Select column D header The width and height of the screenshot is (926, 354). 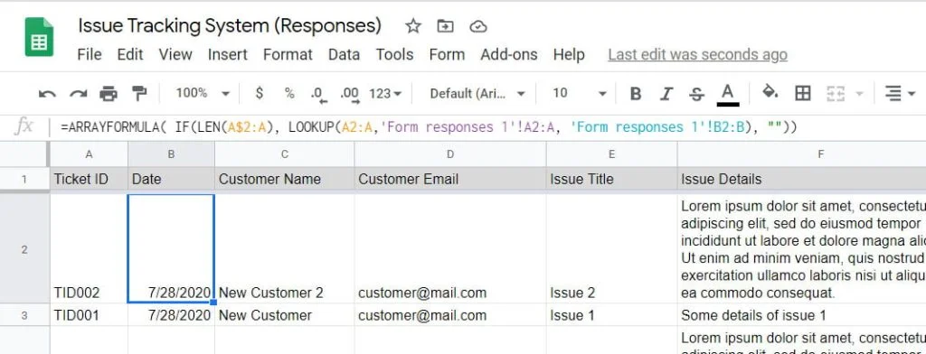click(x=450, y=154)
